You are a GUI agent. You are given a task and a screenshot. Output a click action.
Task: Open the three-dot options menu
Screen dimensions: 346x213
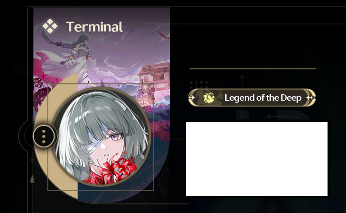click(44, 137)
